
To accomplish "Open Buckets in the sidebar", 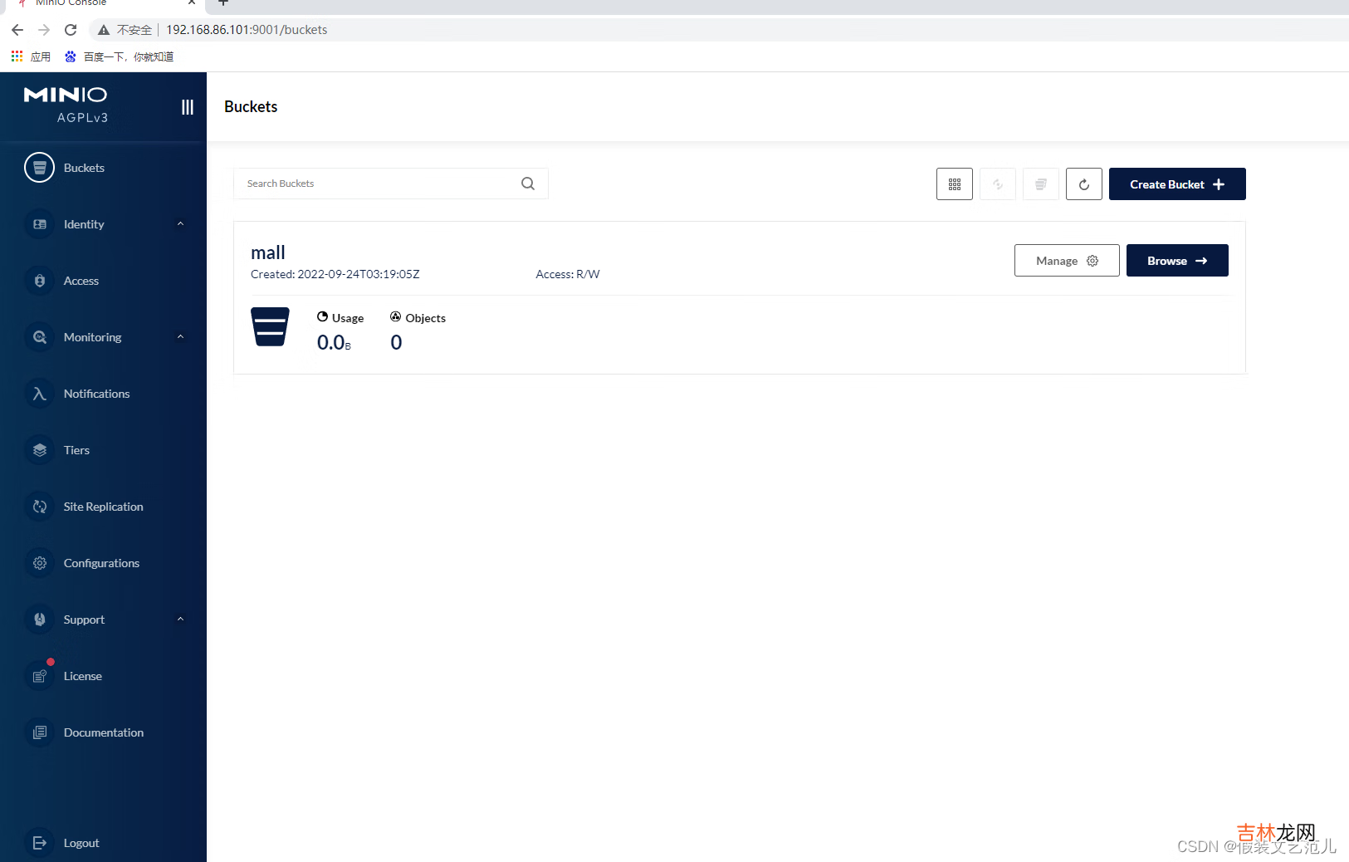I will click(x=83, y=168).
